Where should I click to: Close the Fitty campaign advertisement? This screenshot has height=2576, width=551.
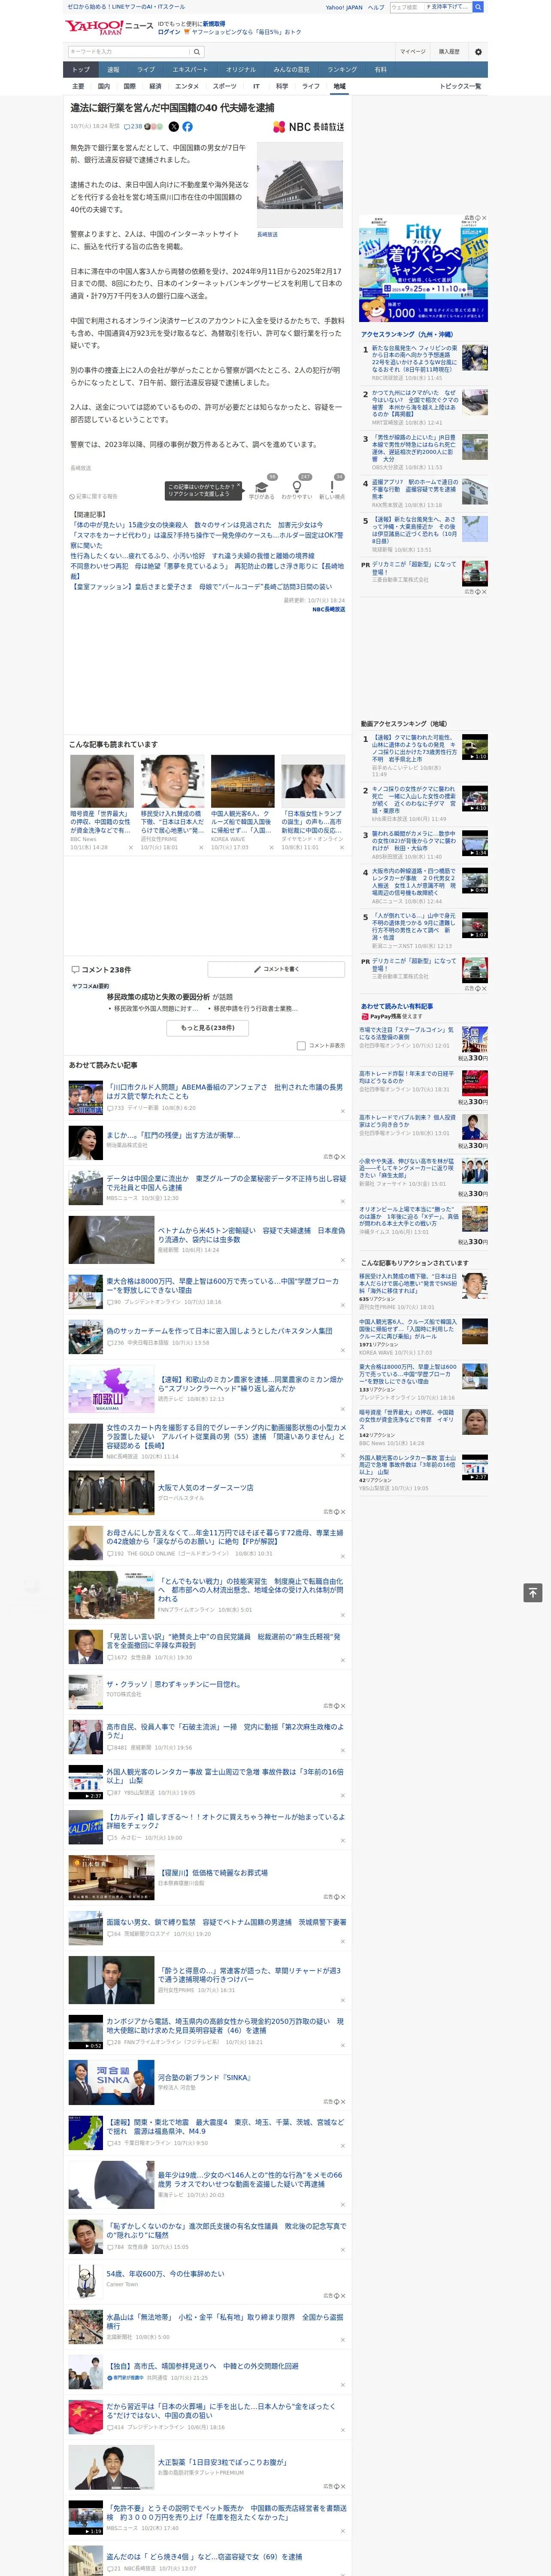click(484, 218)
